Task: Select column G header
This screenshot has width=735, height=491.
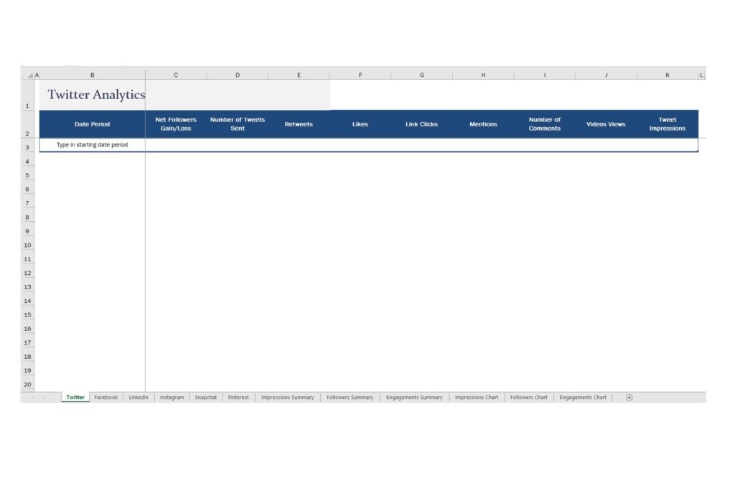Action: [421, 75]
